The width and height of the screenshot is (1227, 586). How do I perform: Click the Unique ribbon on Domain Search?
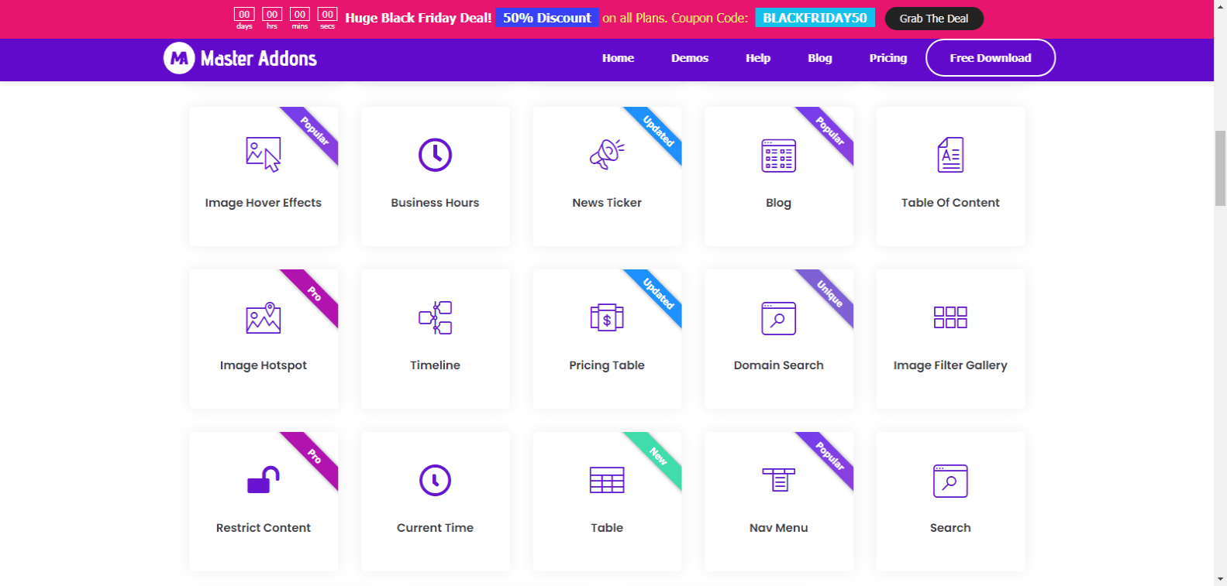coord(829,293)
